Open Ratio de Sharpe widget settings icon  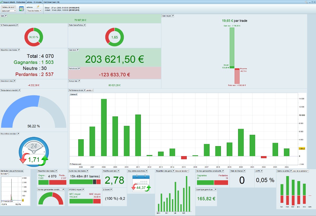[x=244, y=171]
